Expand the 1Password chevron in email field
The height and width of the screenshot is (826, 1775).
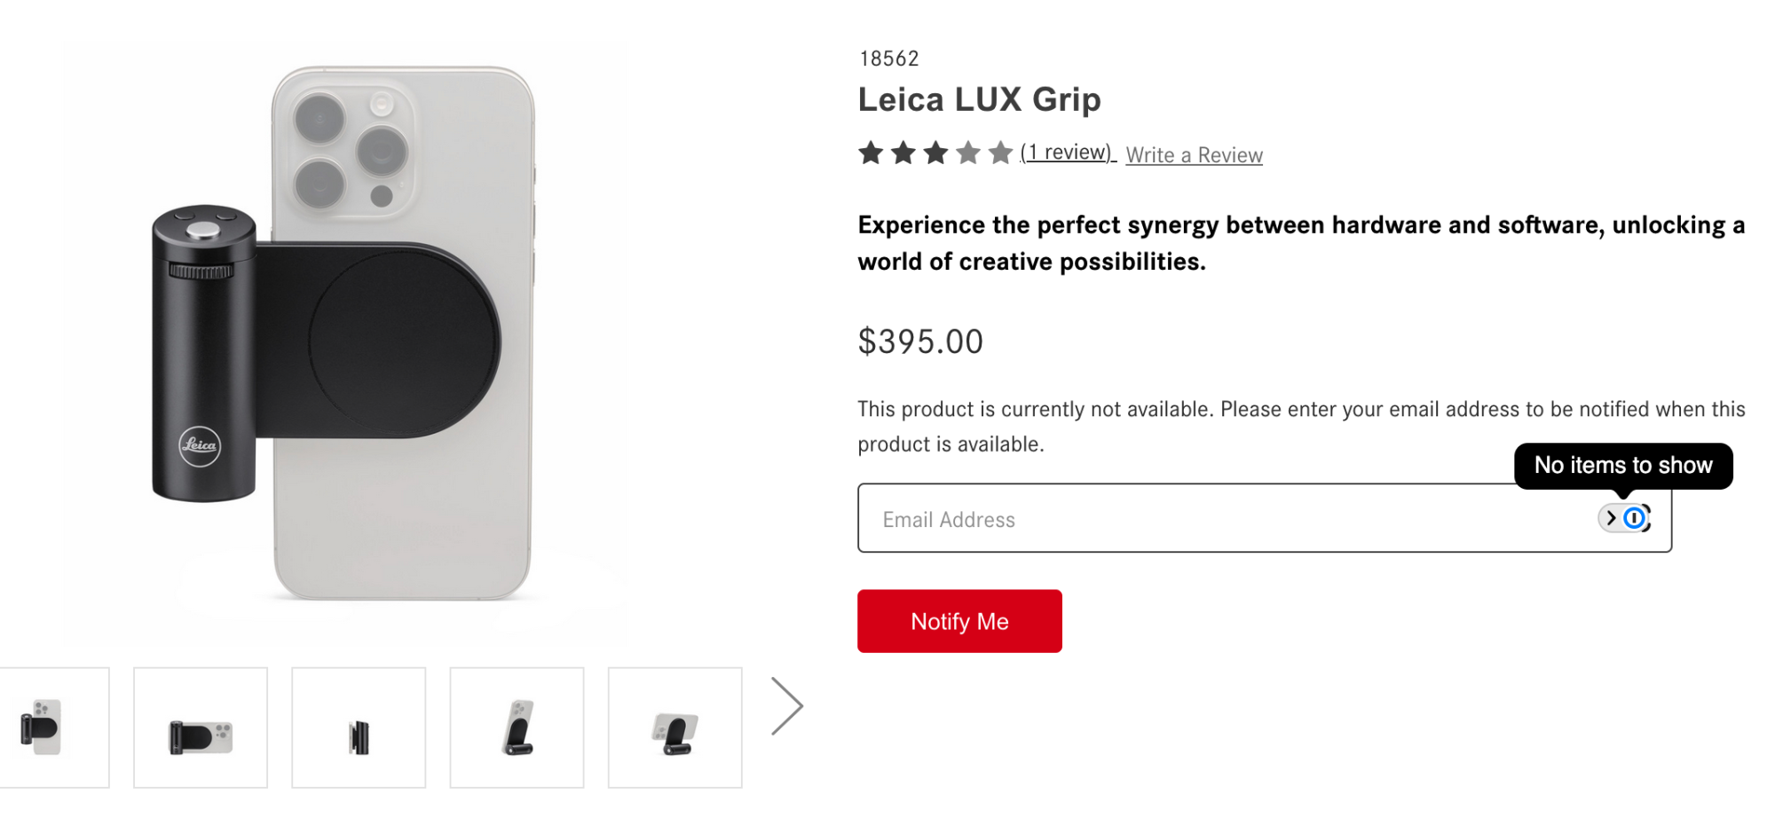pyautogui.click(x=1611, y=518)
